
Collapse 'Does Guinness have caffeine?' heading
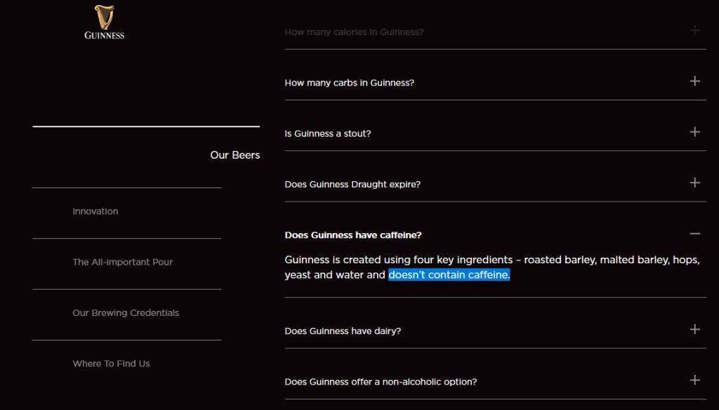tap(352, 235)
